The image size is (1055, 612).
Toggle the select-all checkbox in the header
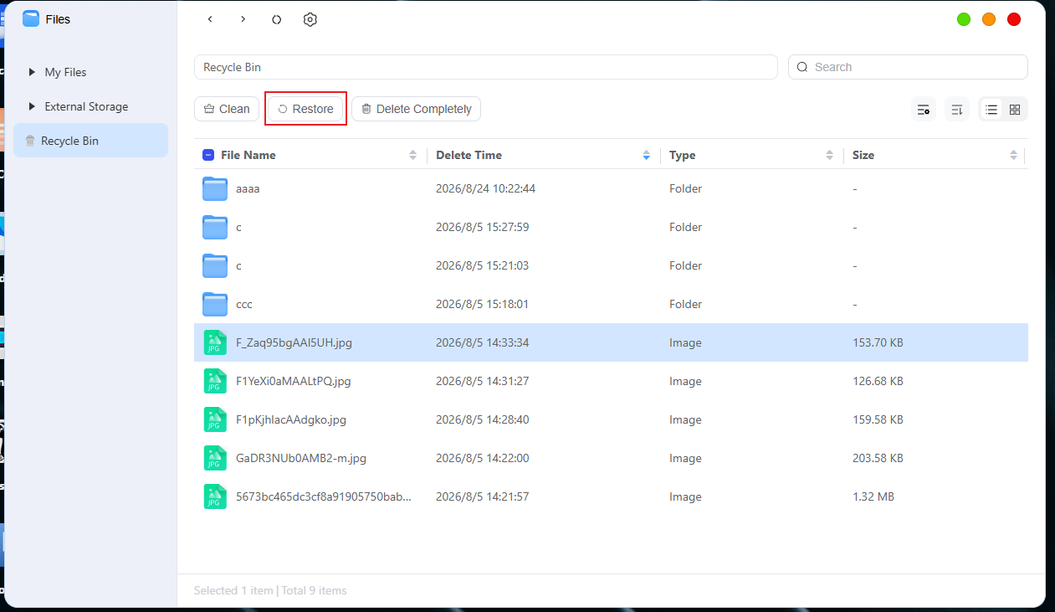pyautogui.click(x=208, y=155)
